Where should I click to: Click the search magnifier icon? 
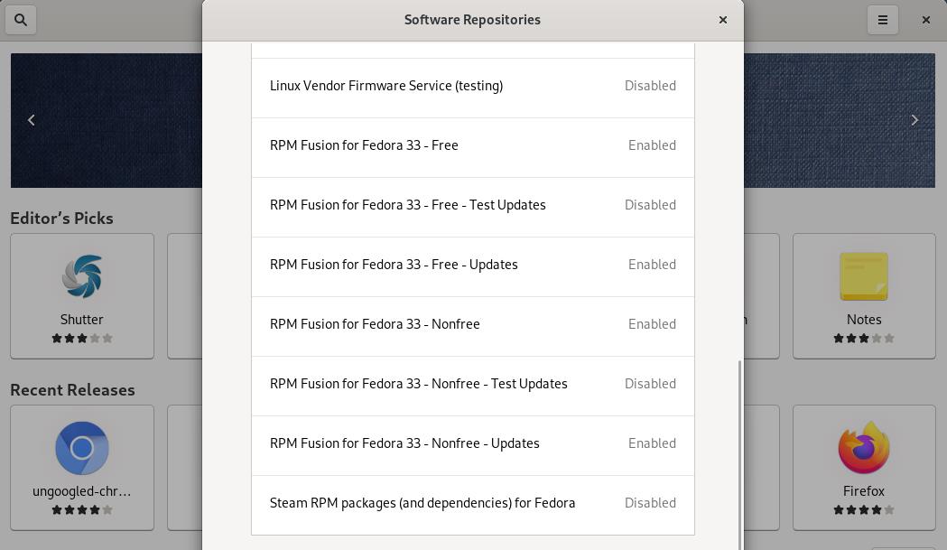21,19
